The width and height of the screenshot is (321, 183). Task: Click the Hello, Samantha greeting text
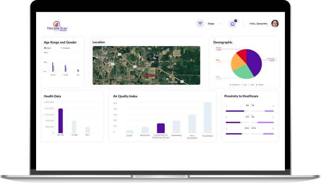pos(258,24)
